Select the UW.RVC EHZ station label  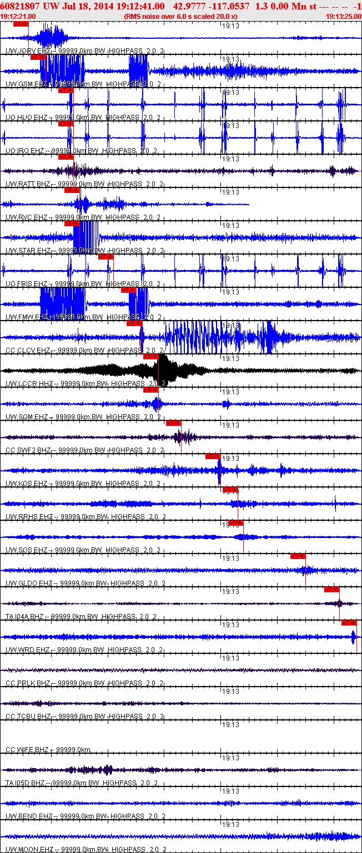click(27, 217)
